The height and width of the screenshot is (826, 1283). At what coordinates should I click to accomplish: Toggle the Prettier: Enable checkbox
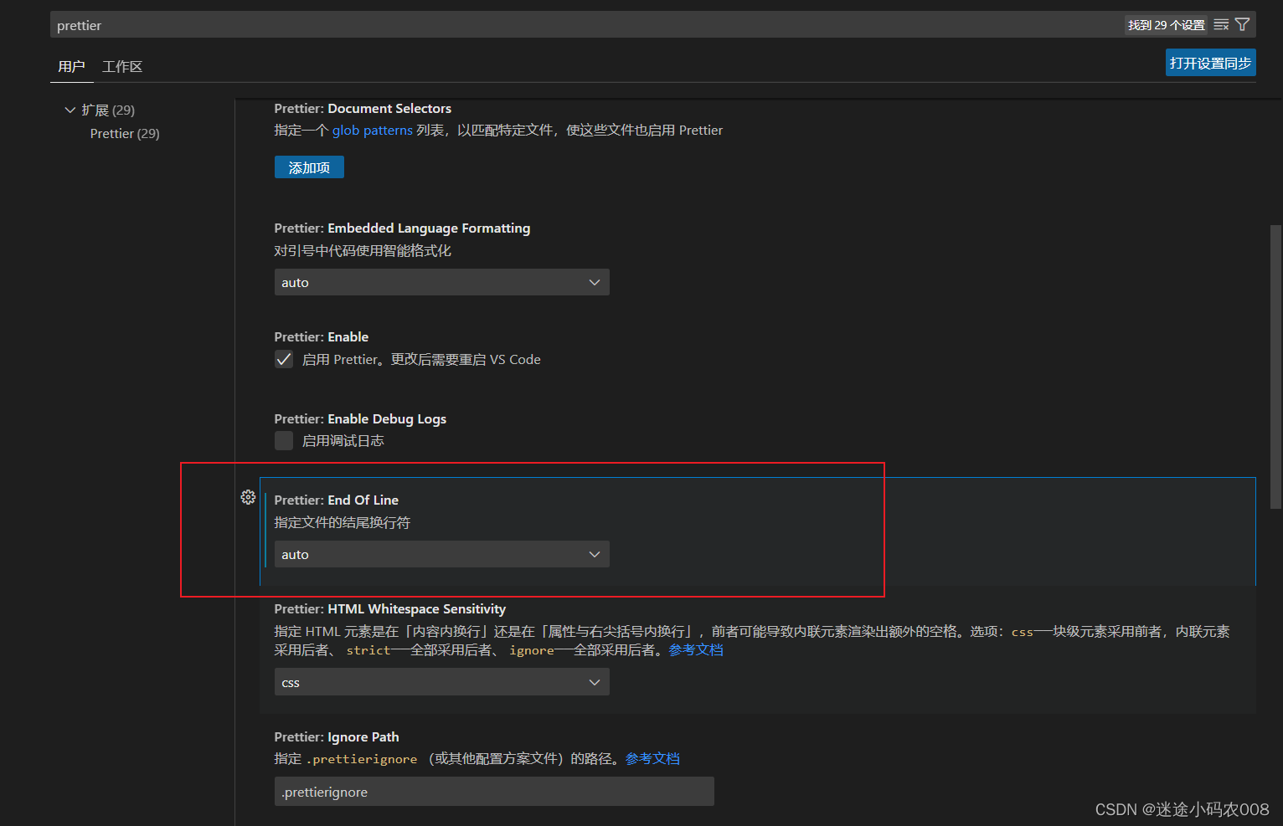click(284, 360)
